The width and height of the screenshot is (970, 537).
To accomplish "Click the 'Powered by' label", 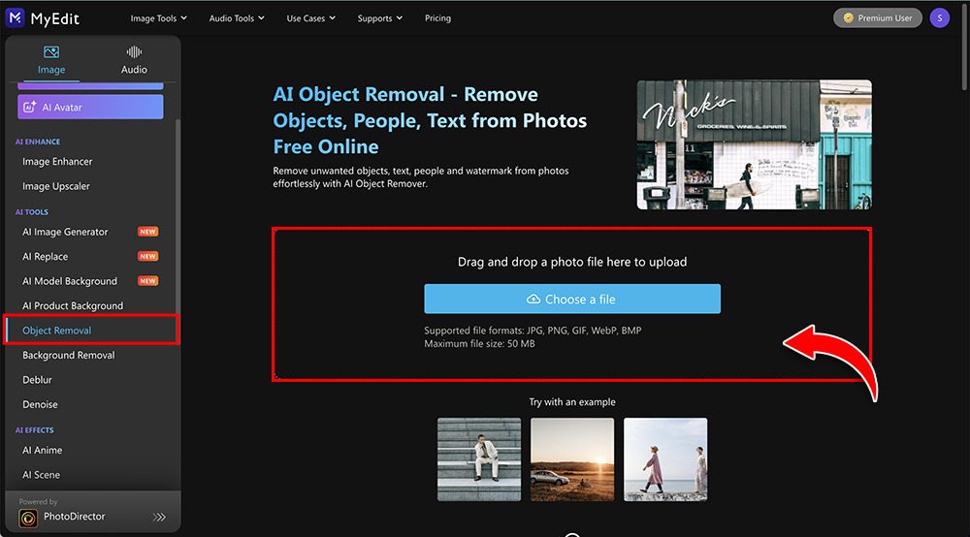I will (x=38, y=502).
